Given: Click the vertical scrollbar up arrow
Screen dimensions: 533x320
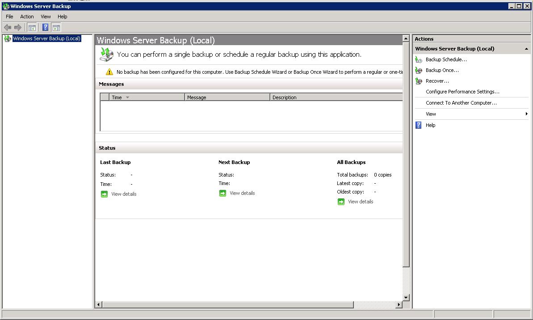Looking at the screenshot, I should [406, 38].
